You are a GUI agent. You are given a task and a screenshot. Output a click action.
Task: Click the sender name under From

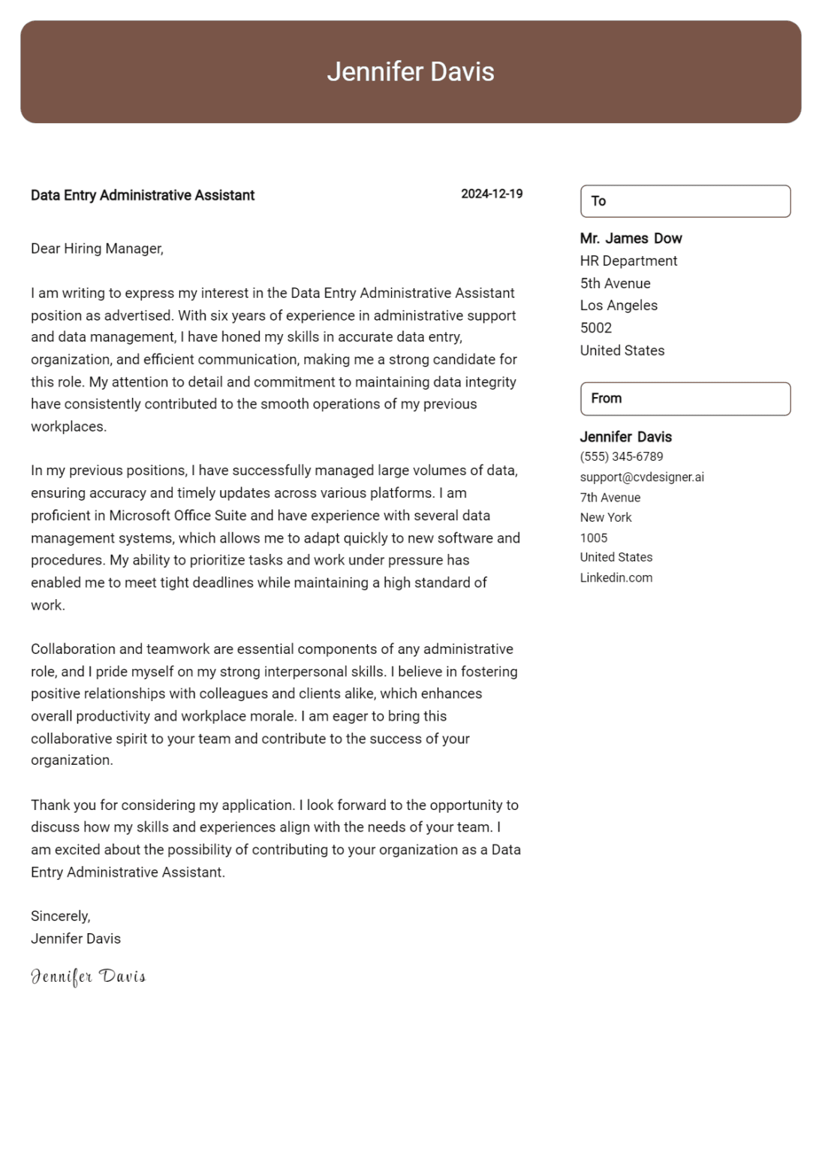coord(625,437)
